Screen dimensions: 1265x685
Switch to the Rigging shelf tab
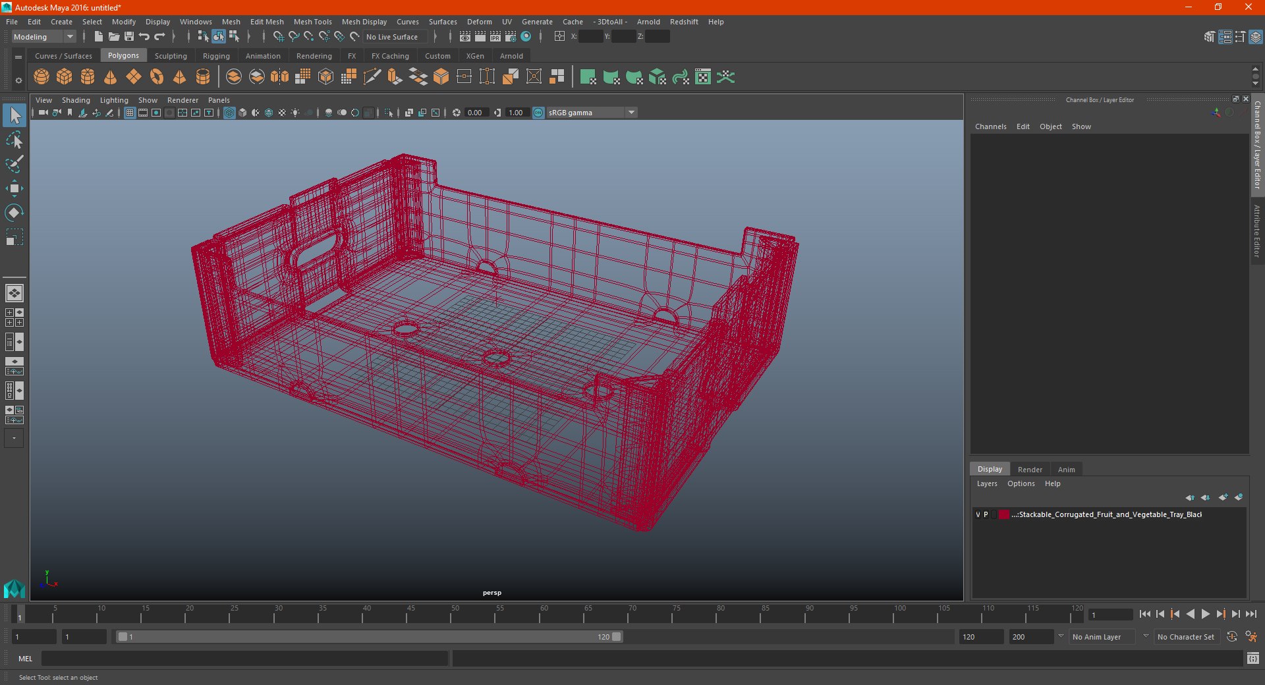(216, 56)
